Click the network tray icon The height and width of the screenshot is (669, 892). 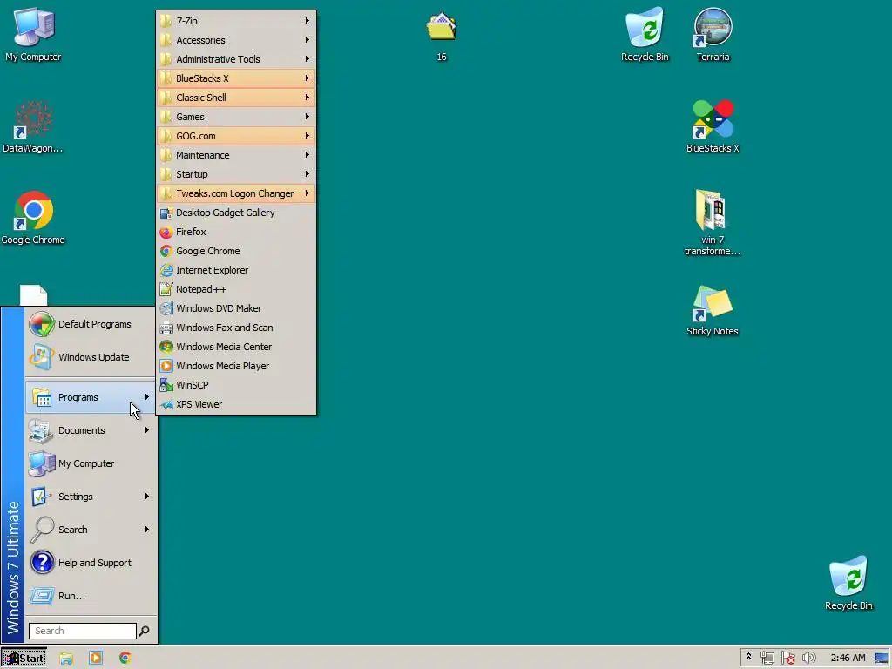(767, 659)
